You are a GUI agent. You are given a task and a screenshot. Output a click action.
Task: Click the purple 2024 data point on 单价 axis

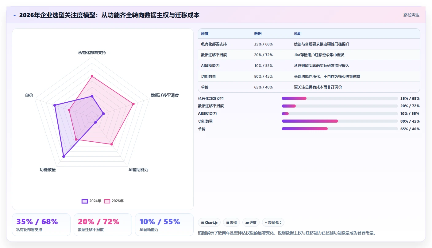(55, 105)
